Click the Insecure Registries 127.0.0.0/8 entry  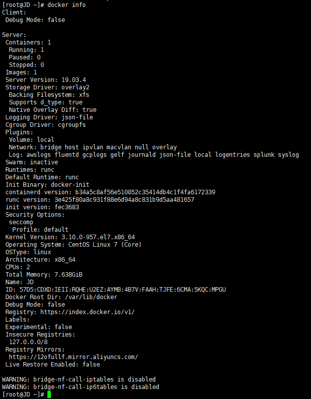(28, 342)
